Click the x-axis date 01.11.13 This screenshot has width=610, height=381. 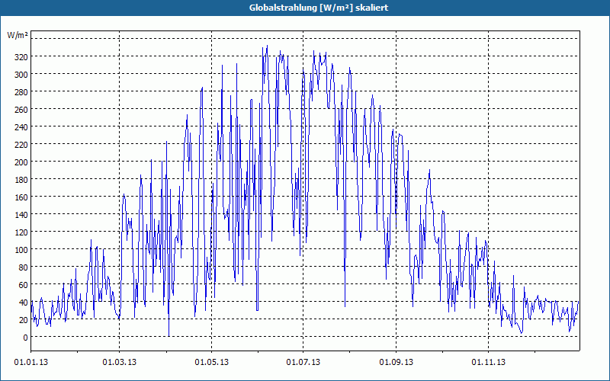[x=489, y=363]
